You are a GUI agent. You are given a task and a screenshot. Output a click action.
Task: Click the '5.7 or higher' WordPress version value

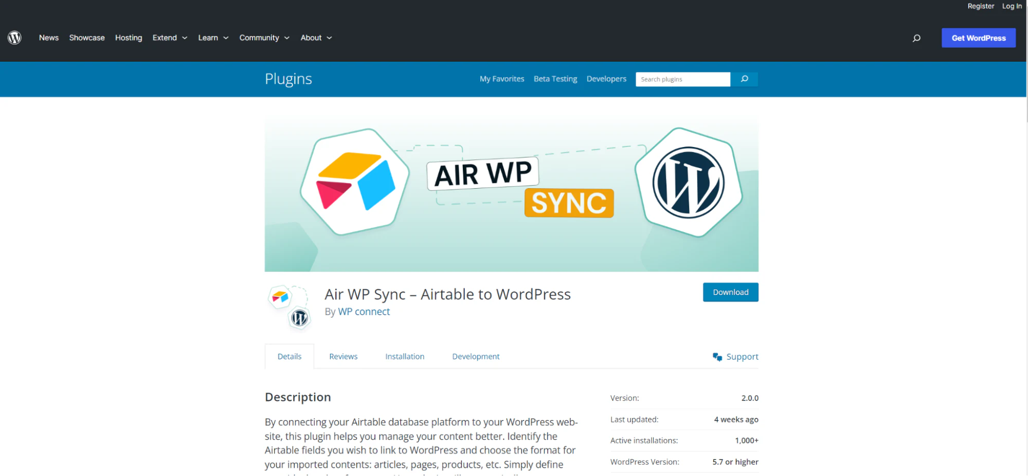(735, 462)
